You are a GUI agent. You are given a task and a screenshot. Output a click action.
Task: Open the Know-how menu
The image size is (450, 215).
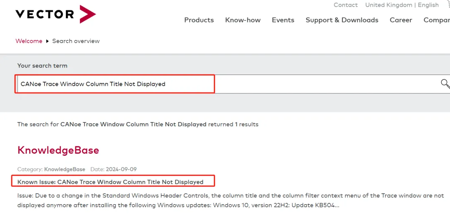pyautogui.click(x=243, y=20)
